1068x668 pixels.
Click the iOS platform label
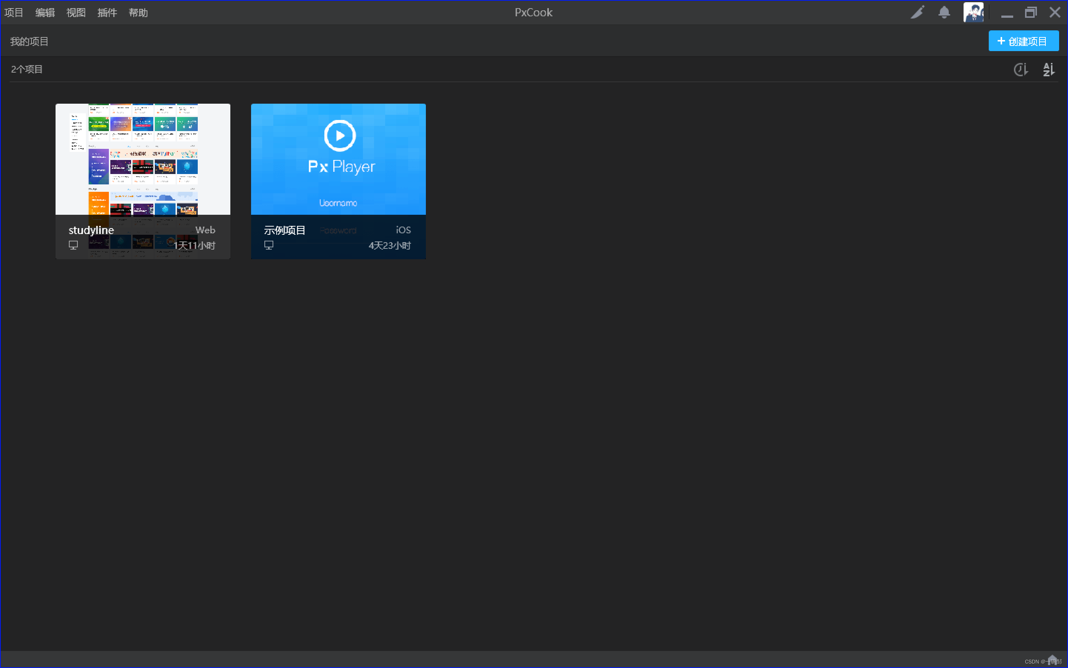point(403,230)
